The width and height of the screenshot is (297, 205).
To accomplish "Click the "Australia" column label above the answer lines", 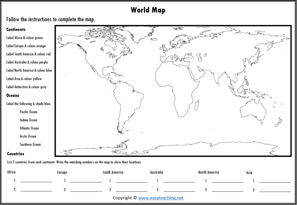I will point(157,173).
